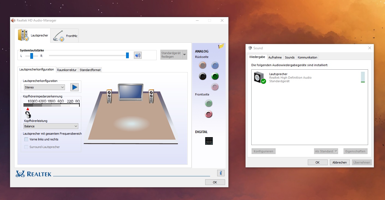
Task: Click the Konfigurieren button
Action: [264, 151]
